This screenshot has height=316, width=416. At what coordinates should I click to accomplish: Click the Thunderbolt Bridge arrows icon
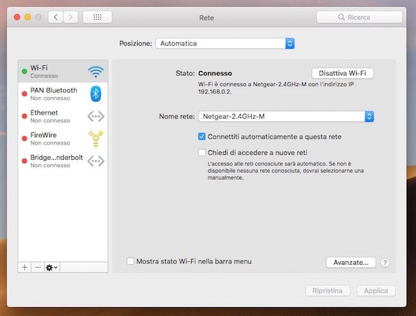[95, 161]
